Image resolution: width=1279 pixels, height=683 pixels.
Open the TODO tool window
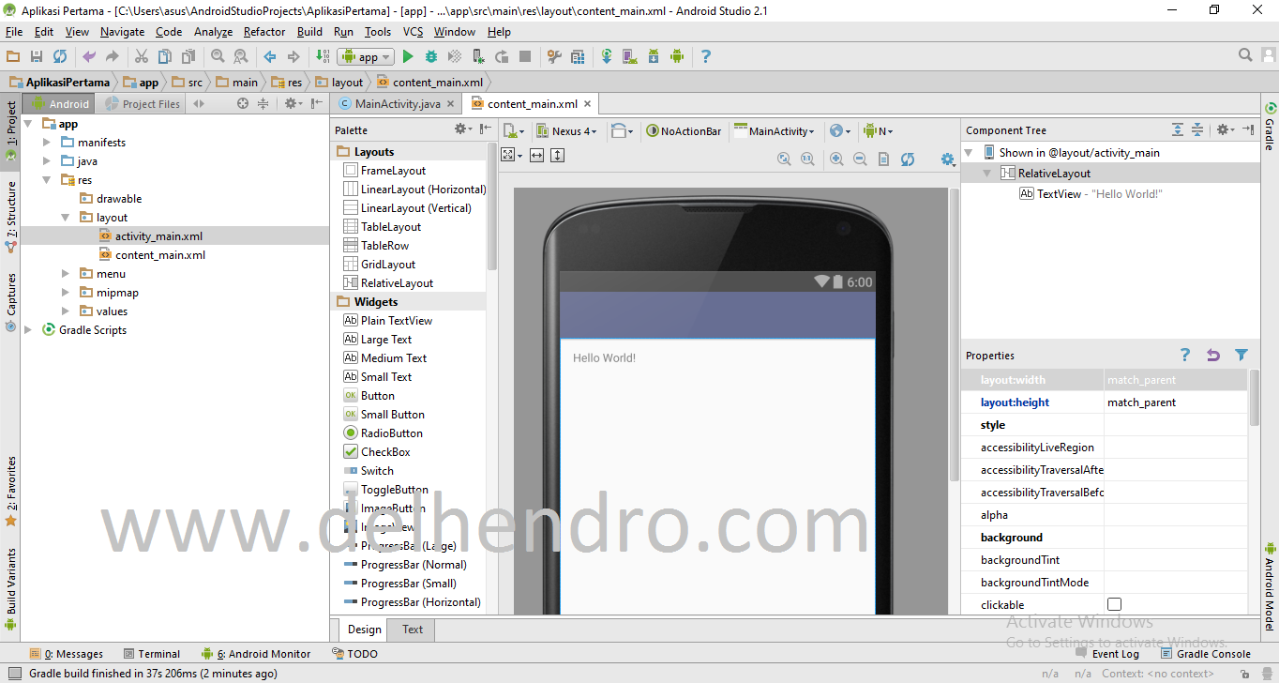click(355, 654)
